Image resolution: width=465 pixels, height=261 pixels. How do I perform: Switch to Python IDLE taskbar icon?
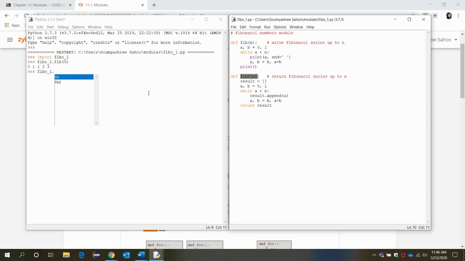(x=157, y=255)
